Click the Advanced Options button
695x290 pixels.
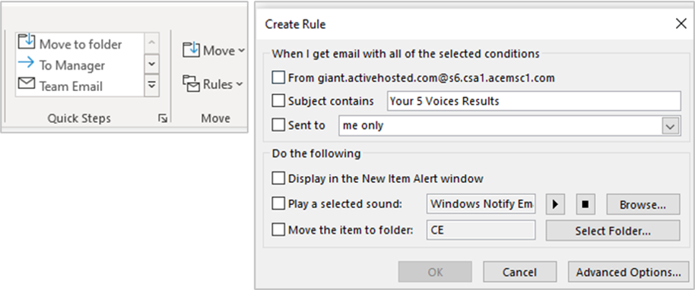click(x=629, y=272)
